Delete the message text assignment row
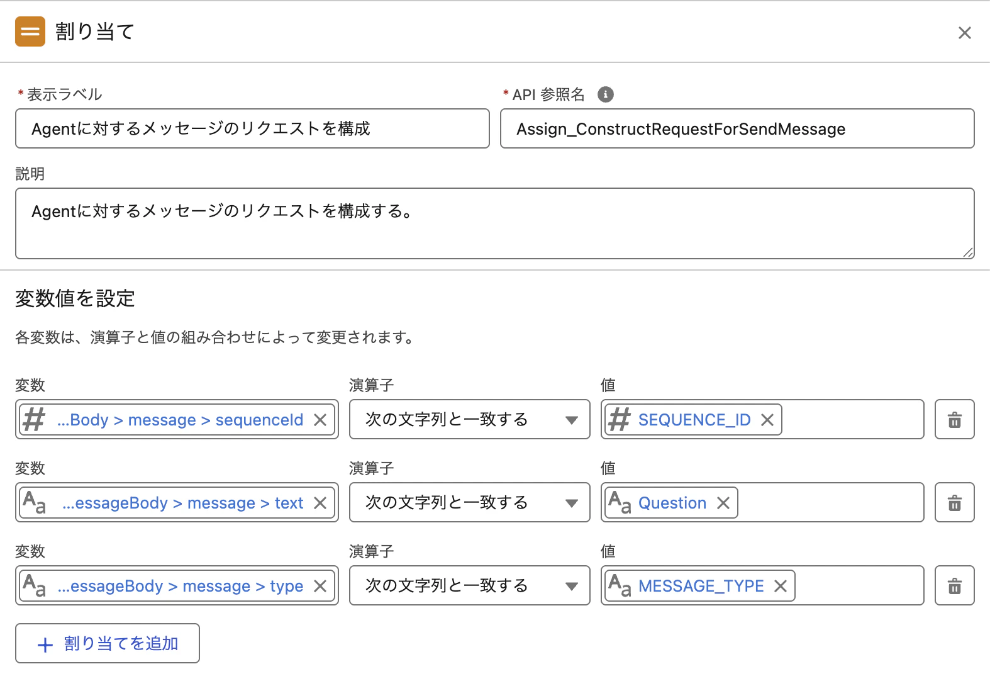This screenshot has width=990, height=681. pos(955,502)
